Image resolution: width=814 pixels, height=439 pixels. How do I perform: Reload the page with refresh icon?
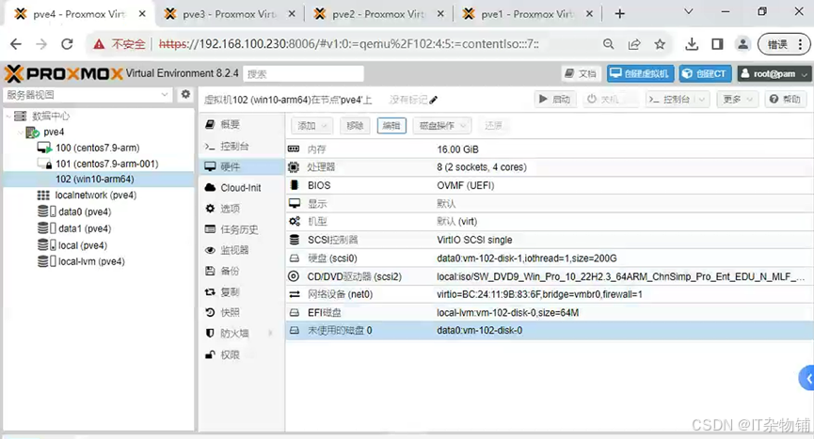coord(67,44)
